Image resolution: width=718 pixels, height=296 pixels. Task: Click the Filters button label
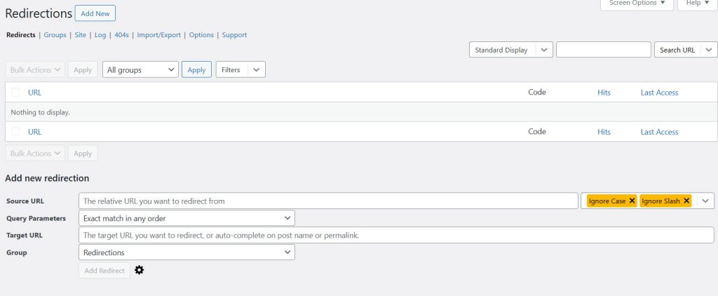click(x=231, y=69)
